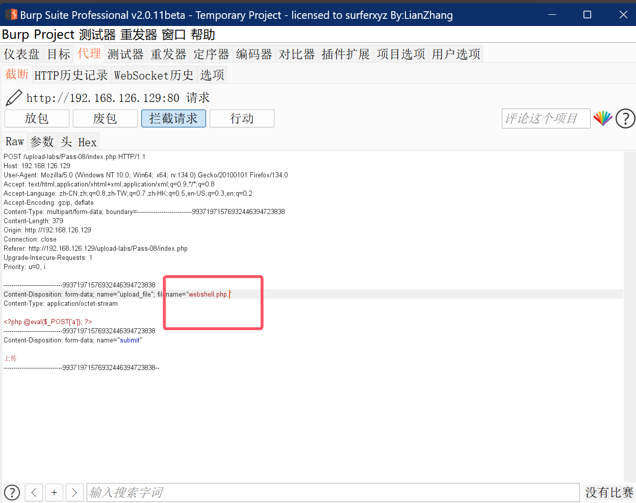Select the 截断 sub-tab
The width and height of the screenshot is (636, 503).
[x=17, y=74]
